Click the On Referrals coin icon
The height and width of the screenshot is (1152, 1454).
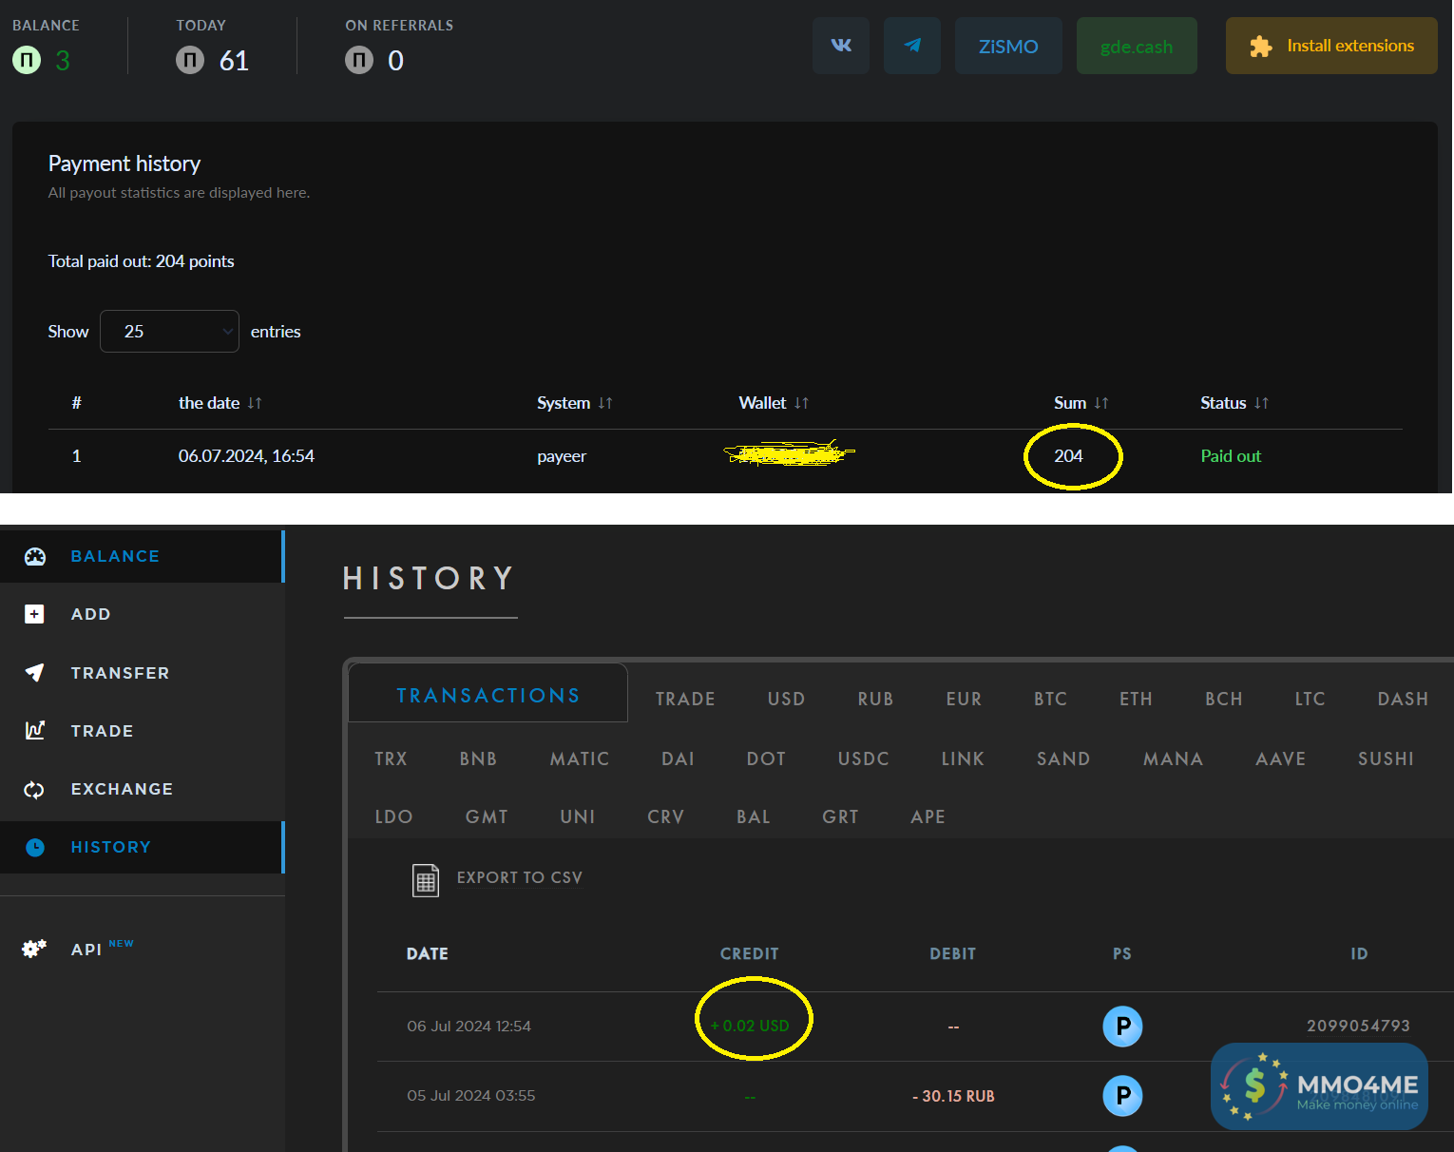click(359, 61)
